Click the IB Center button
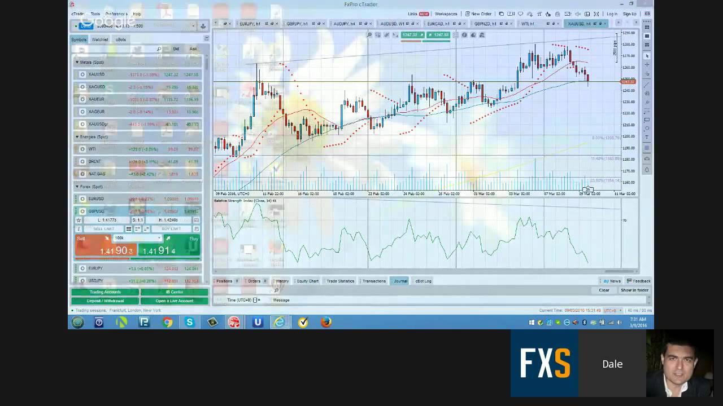This screenshot has width=723, height=406. tap(175, 292)
